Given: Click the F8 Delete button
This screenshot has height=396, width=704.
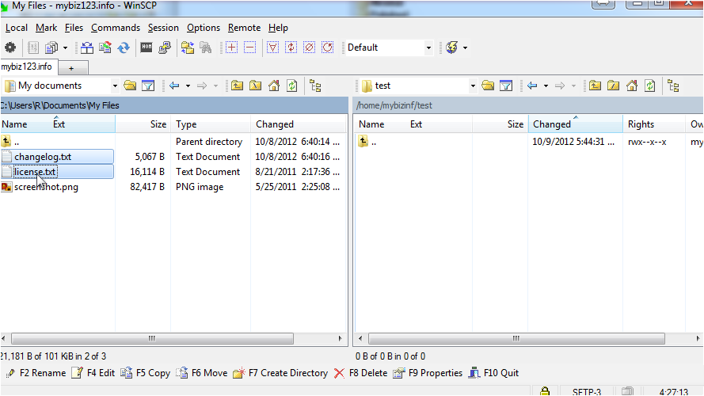Looking at the screenshot, I should [x=360, y=373].
